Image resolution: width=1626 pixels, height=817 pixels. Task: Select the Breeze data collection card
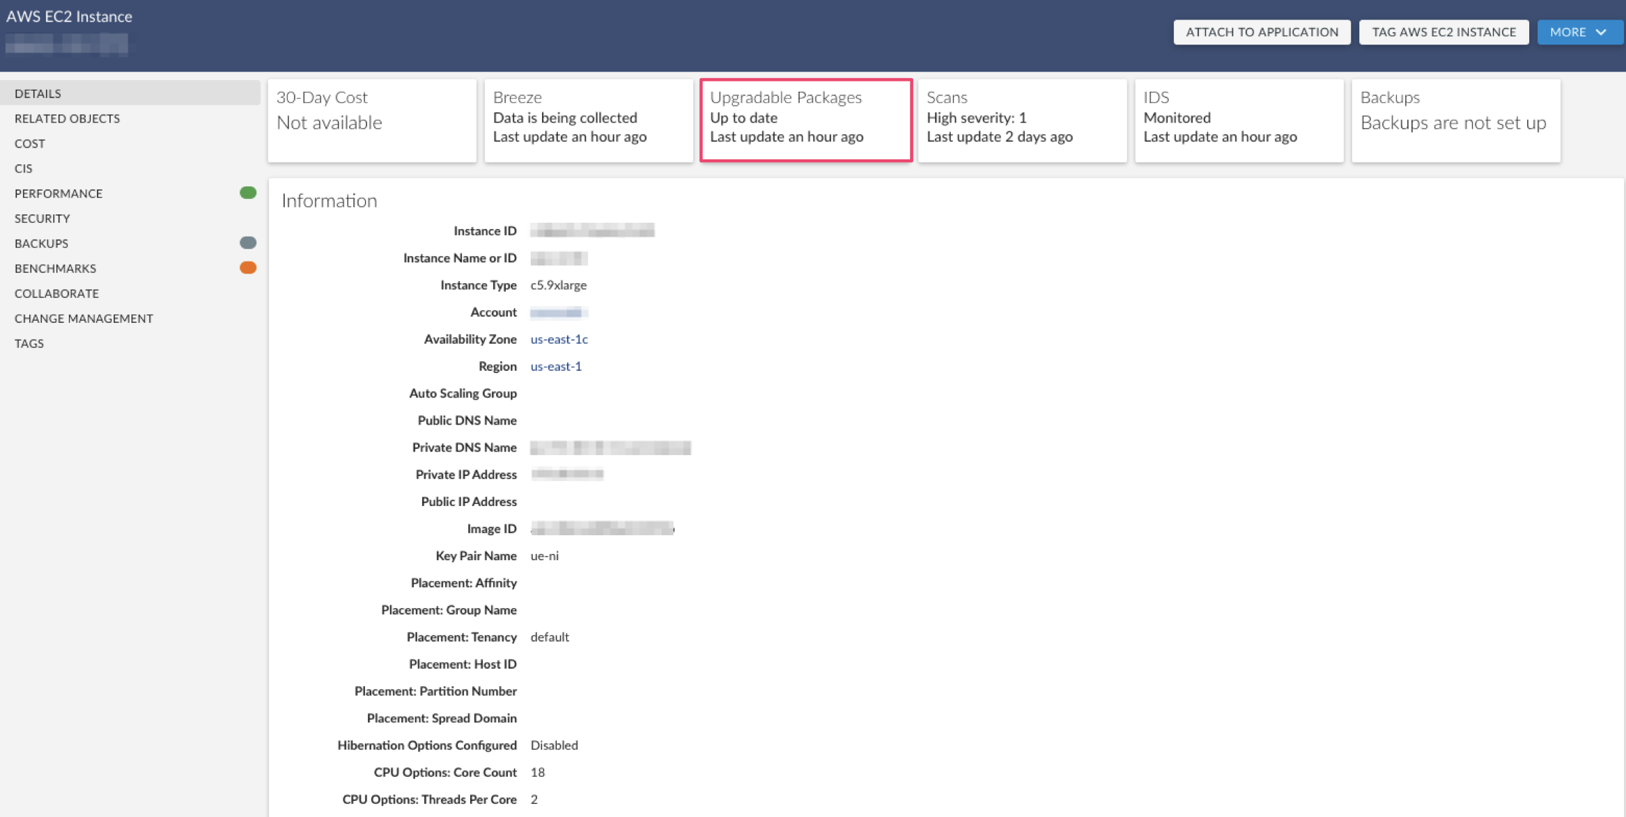tap(588, 120)
